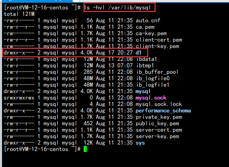Click the ca-key.pem file name
229x167 pixels.
point(151,33)
